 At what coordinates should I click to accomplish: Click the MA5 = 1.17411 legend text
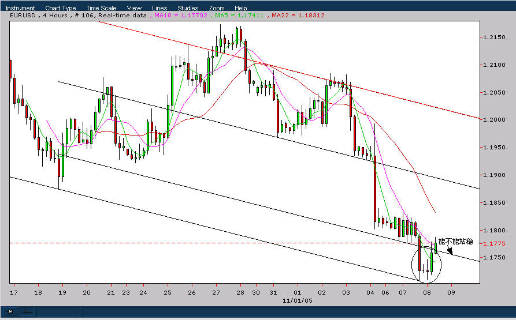click(x=239, y=15)
